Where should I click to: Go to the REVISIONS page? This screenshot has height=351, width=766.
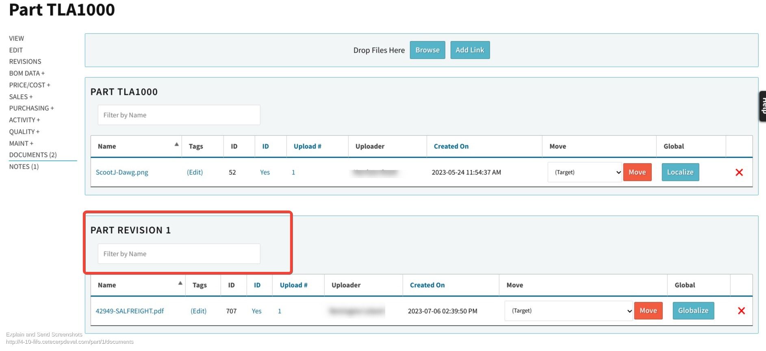pyautogui.click(x=25, y=62)
